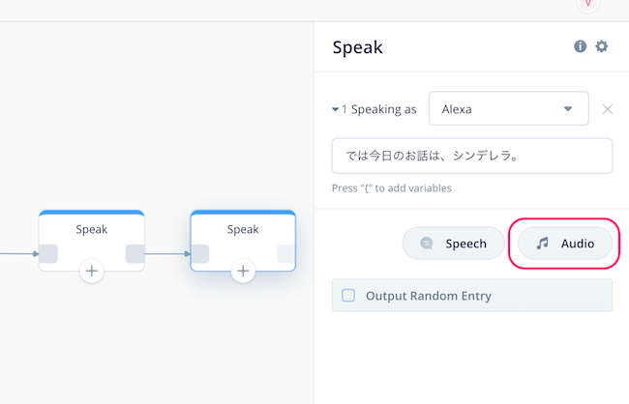The width and height of the screenshot is (629, 404).
Task: Click into the Japanese speech text field
Action: click(472, 156)
